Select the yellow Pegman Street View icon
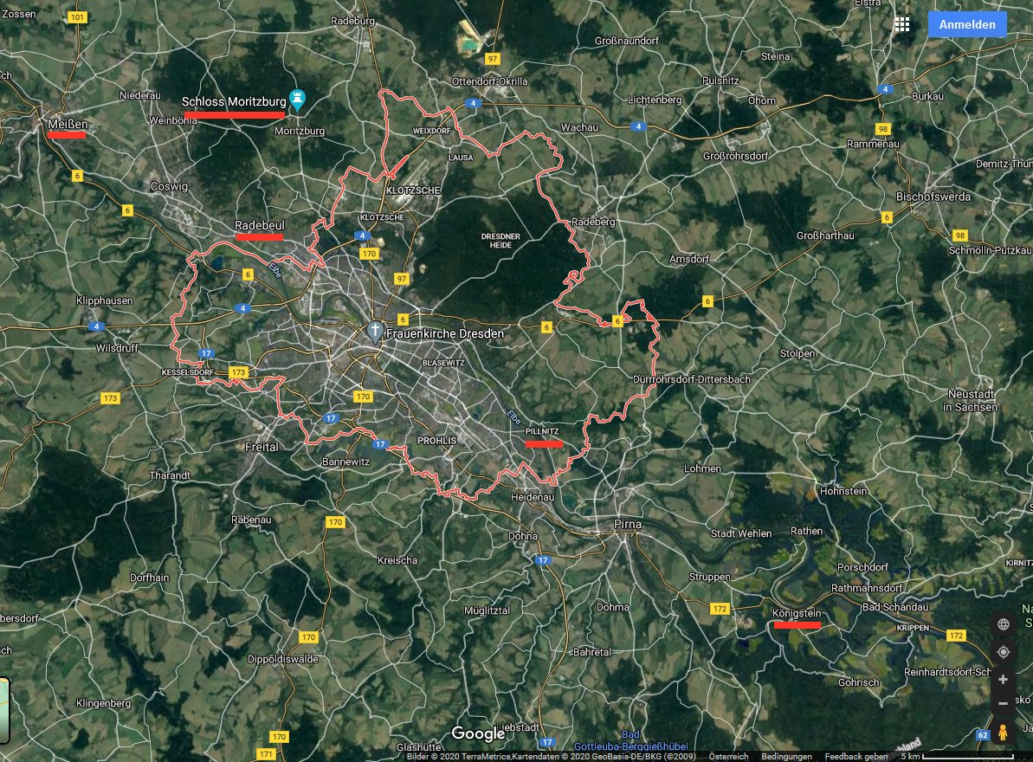This screenshot has width=1033, height=762. [x=1004, y=732]
